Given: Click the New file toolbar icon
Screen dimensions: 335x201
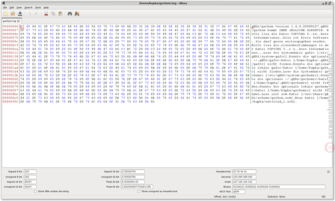Looking at the screenshot, I should point(6,14).
